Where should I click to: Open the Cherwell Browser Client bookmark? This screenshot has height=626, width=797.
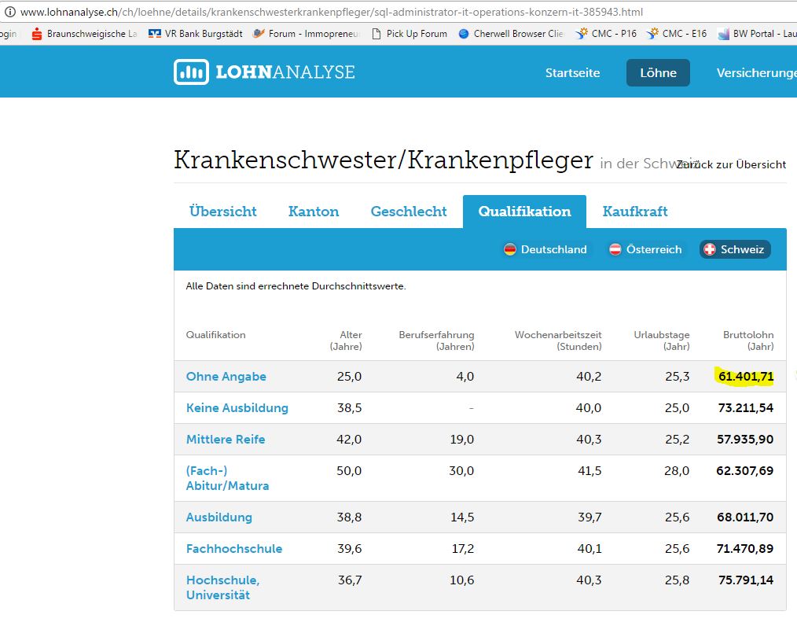511,34
